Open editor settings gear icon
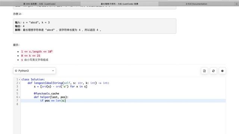This screenshot has height=134, width=239. (x=222, y=71)
